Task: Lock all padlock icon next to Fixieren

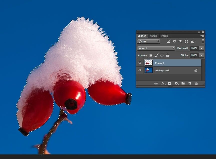Action: coord(168,55)
